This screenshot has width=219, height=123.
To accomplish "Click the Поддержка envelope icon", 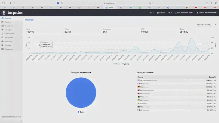I will click(x=2, y=49).
